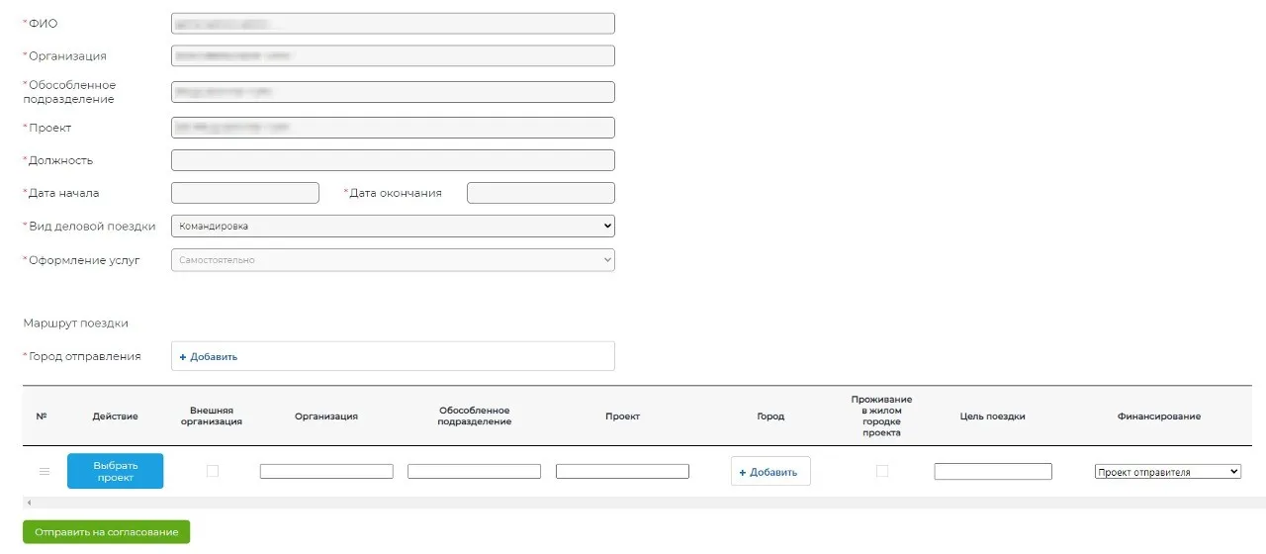1266x554 pixels.
Task: Open the Вид деловой поездки dropdown
Action: coord(393,227)
